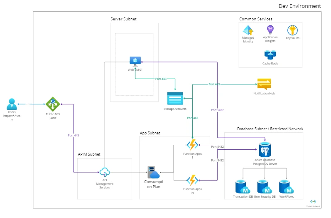Select the Consumption Plan caption
331x218 pixels.
click(x=154, y=184)
